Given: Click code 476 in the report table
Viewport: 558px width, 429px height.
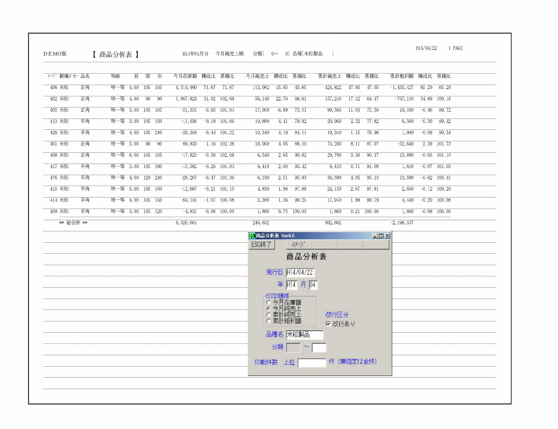Looking at the screenshot, I should point(54,178).
